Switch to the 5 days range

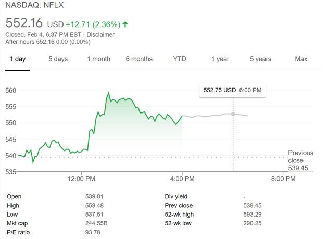point(58,59)
